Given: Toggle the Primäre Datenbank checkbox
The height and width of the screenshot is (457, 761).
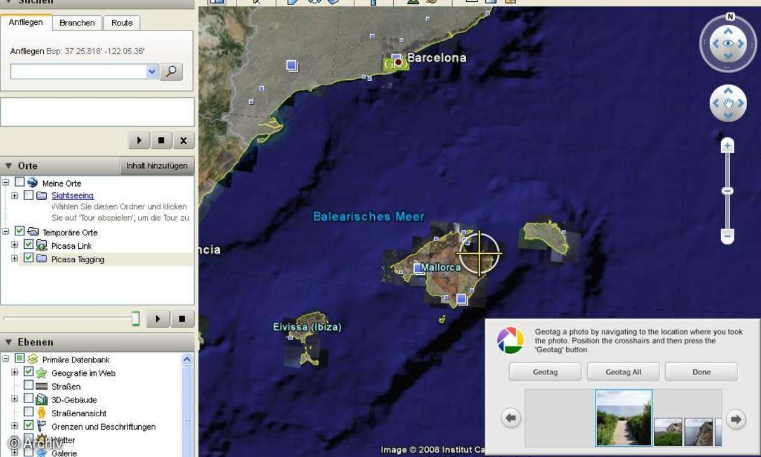Looking at the screenshot, I should [19, 359].
